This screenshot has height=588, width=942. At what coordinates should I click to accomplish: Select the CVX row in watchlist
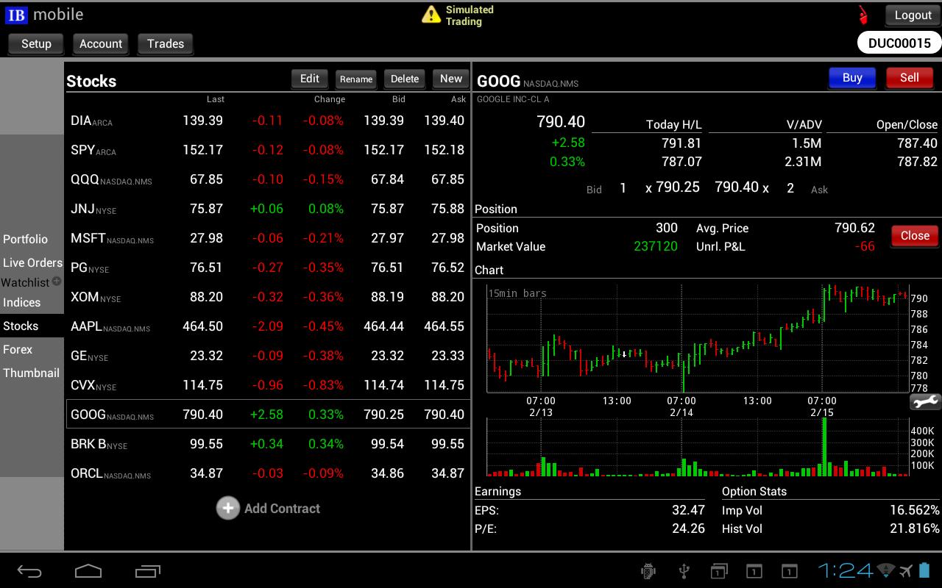[268, 385]
